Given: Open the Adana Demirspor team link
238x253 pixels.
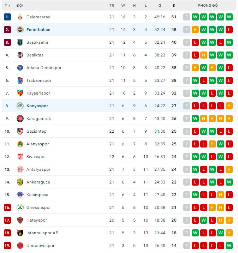Looking at the screenshot, I should tap(44, 68).
